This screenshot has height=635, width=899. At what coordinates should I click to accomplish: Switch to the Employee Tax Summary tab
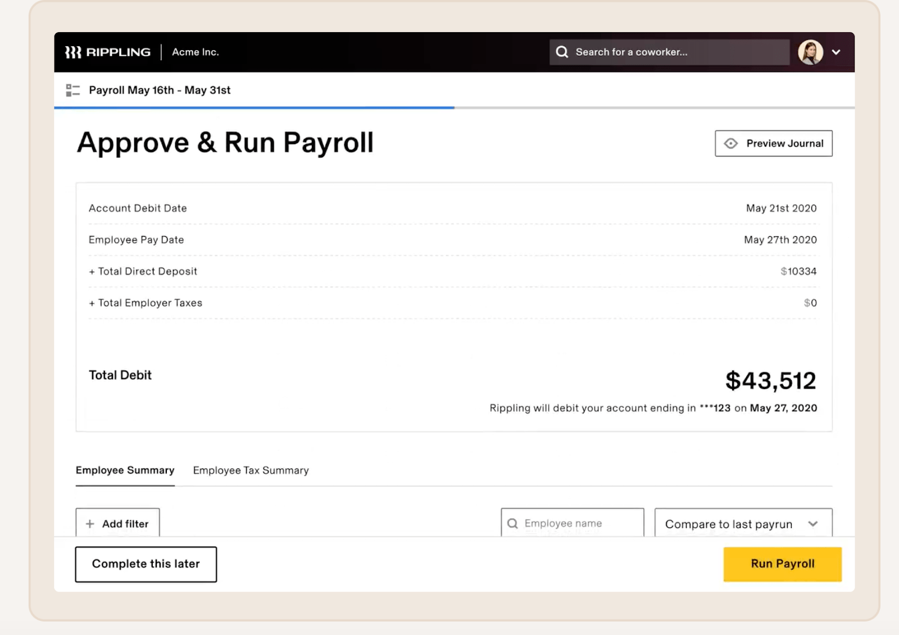tap(251, 470)
